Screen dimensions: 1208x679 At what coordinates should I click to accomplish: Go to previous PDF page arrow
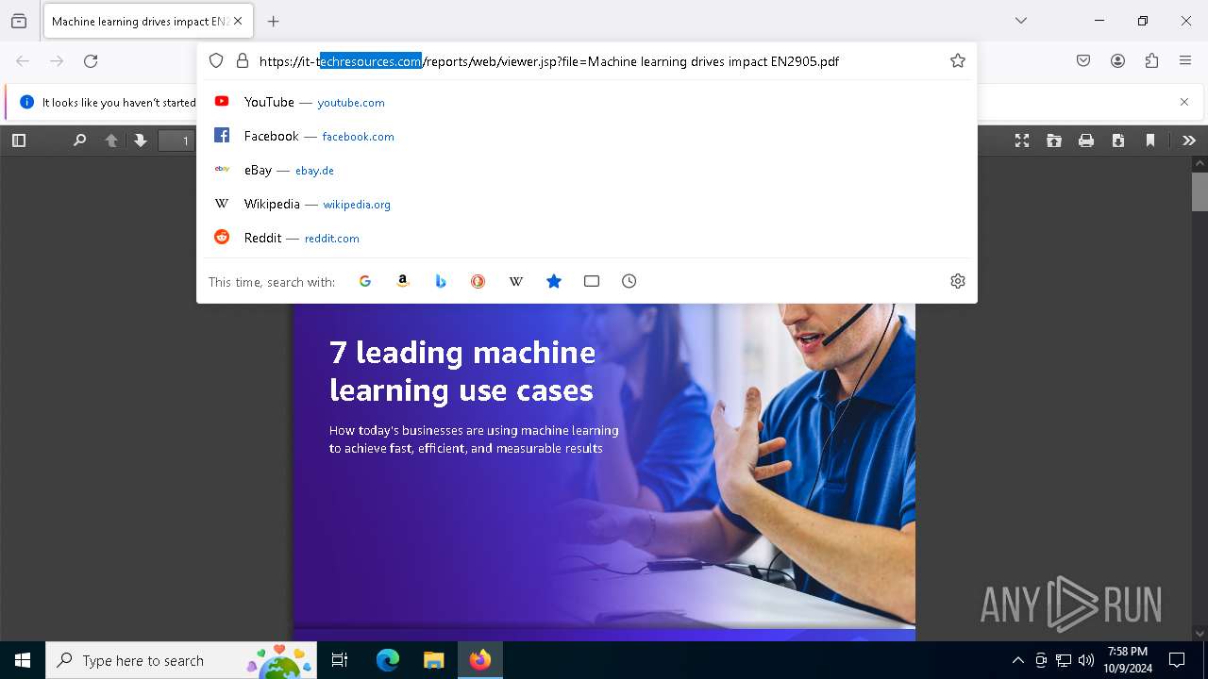tap(111, 141)
